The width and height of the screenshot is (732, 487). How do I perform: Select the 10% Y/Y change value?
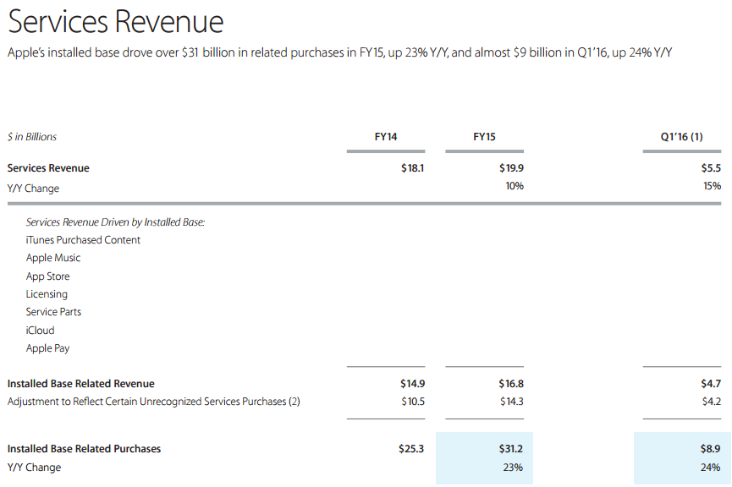[515, 186]
